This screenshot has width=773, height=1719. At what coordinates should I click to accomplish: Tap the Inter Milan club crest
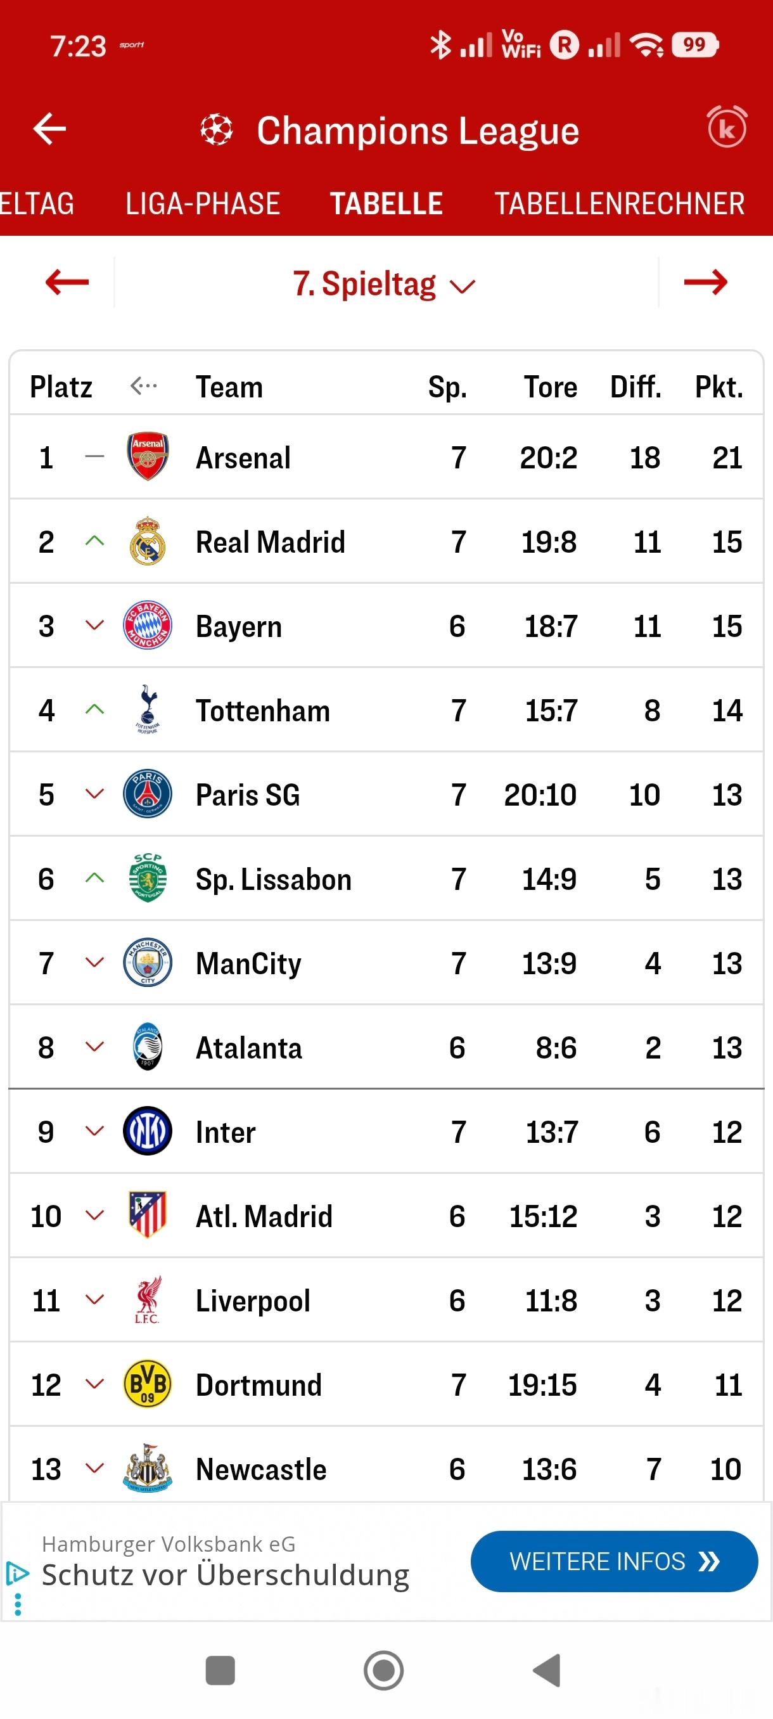tap(148, 1132)
